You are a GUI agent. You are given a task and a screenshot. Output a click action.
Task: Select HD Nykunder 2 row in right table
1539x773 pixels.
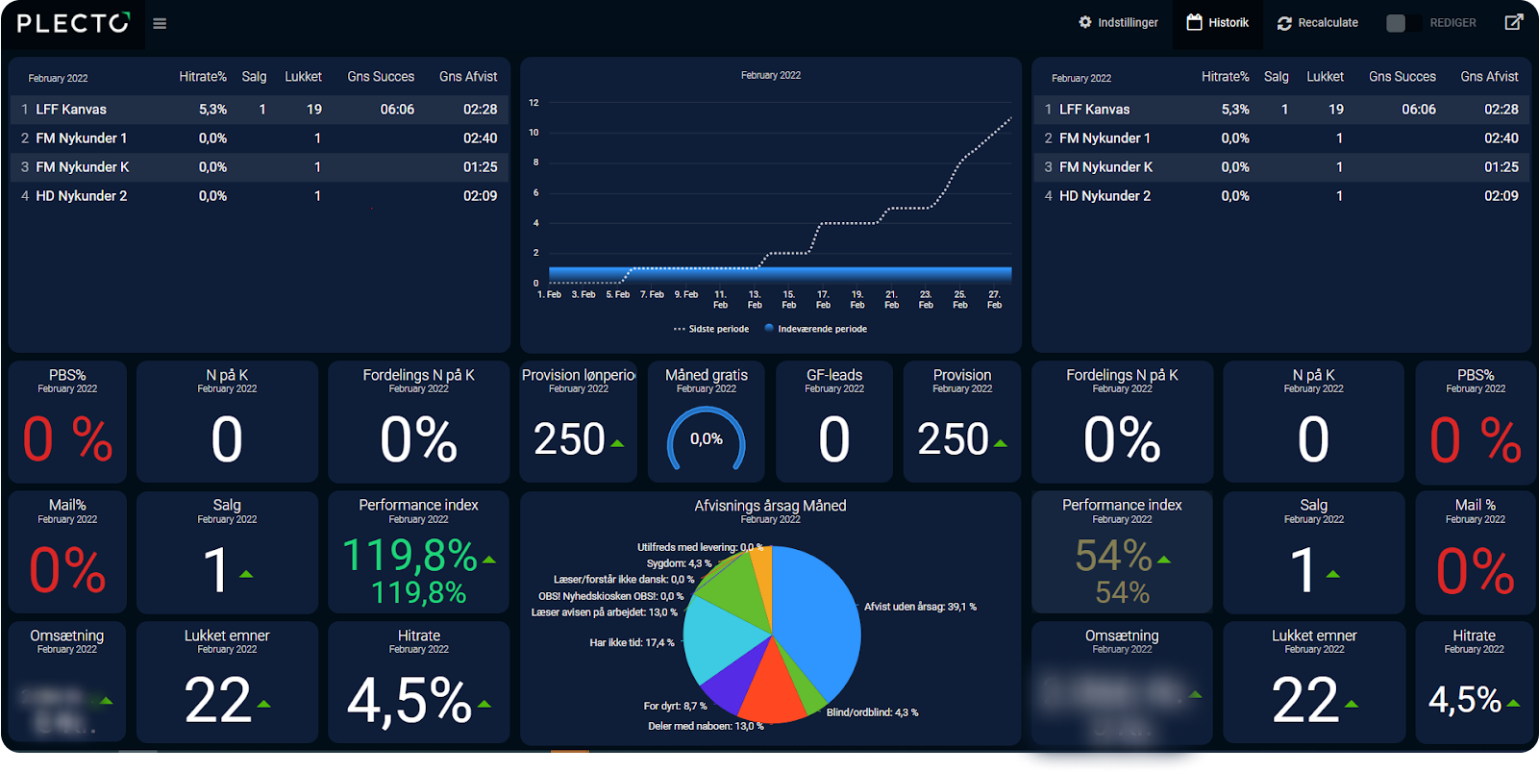1281,196
